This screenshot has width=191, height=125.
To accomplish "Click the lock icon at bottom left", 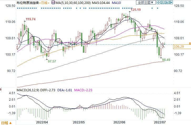I will pyautogui.click(x=11, y=123).
